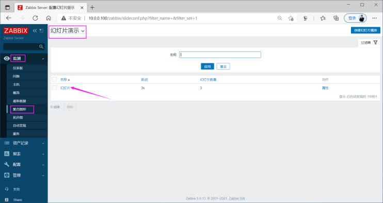
Task: Check the 幻灯片 row checkbox
Action: (x=54, y=88)
